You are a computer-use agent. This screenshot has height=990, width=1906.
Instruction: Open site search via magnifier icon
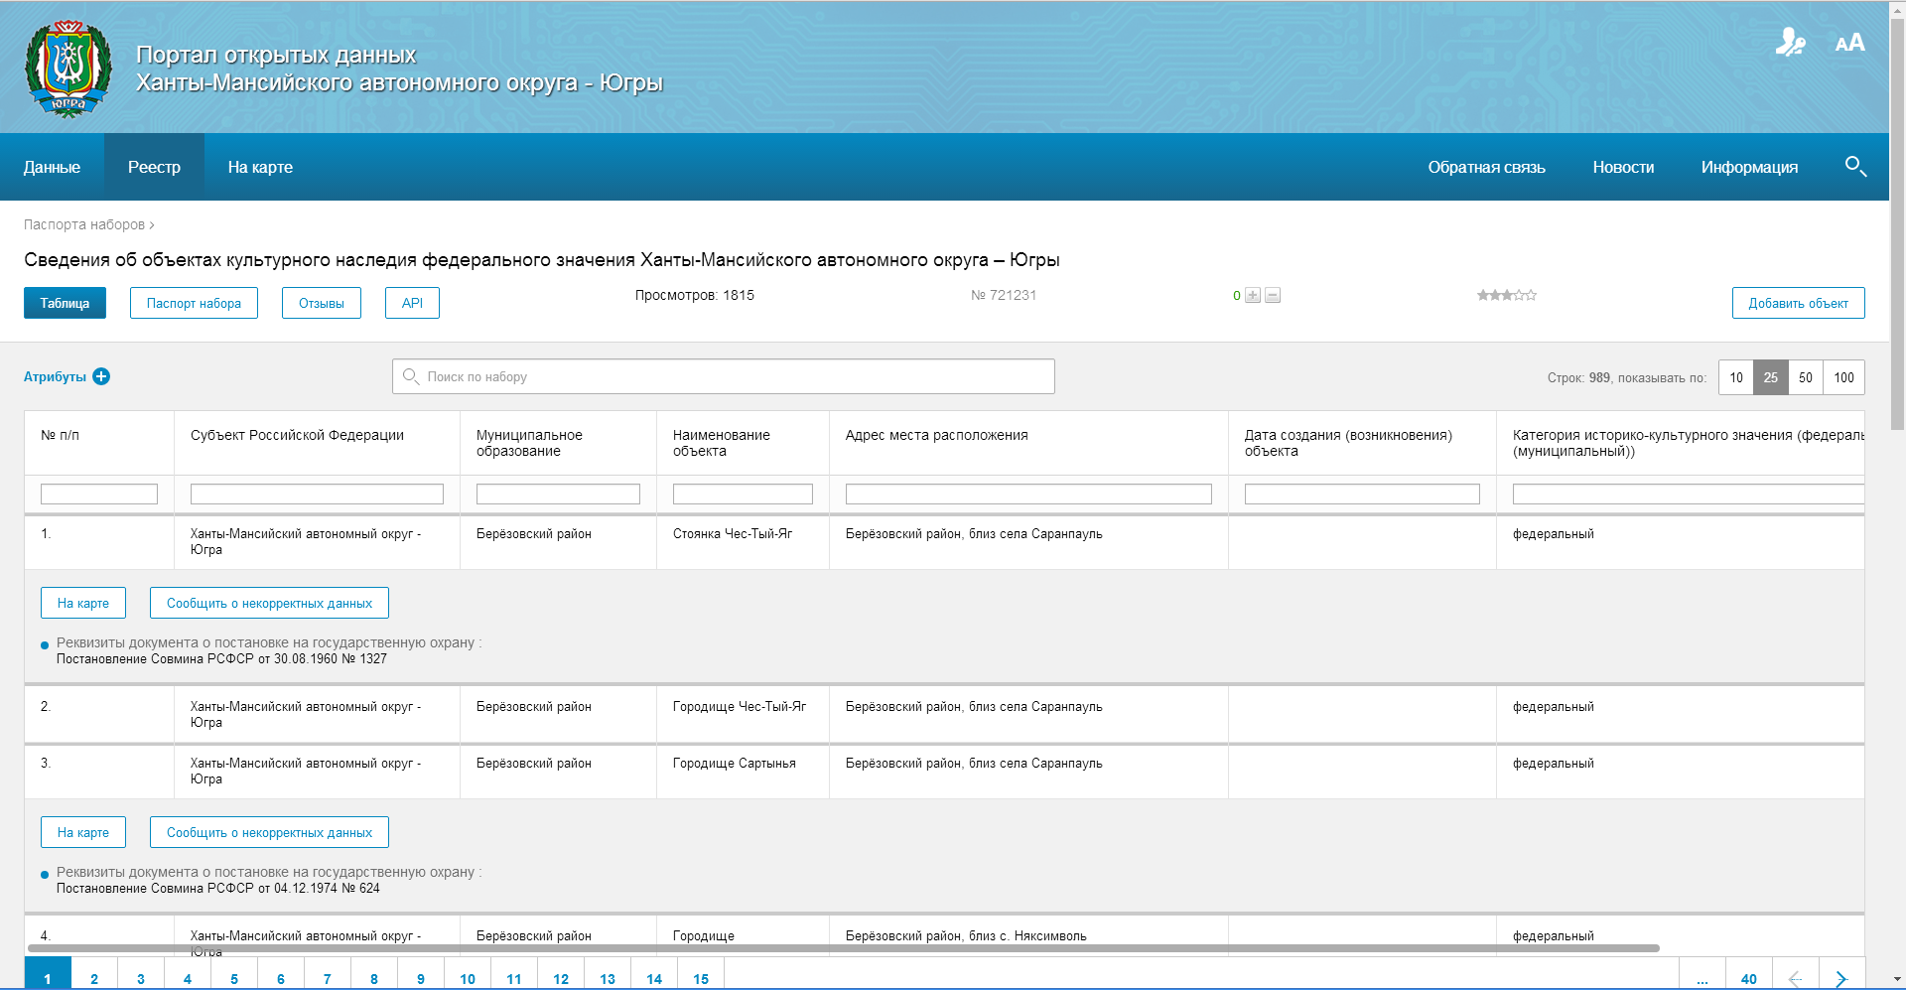coord(1854,166)
